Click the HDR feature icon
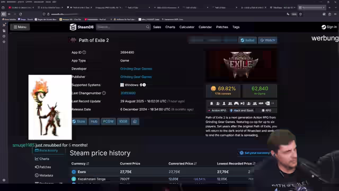339x191 pixels. [x=261, y=103]
